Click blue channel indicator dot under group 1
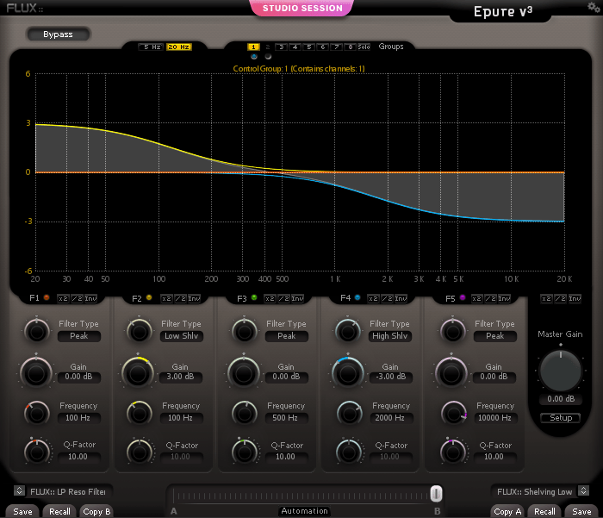Screen dimensions: 603x518 (x=254, y=57)
